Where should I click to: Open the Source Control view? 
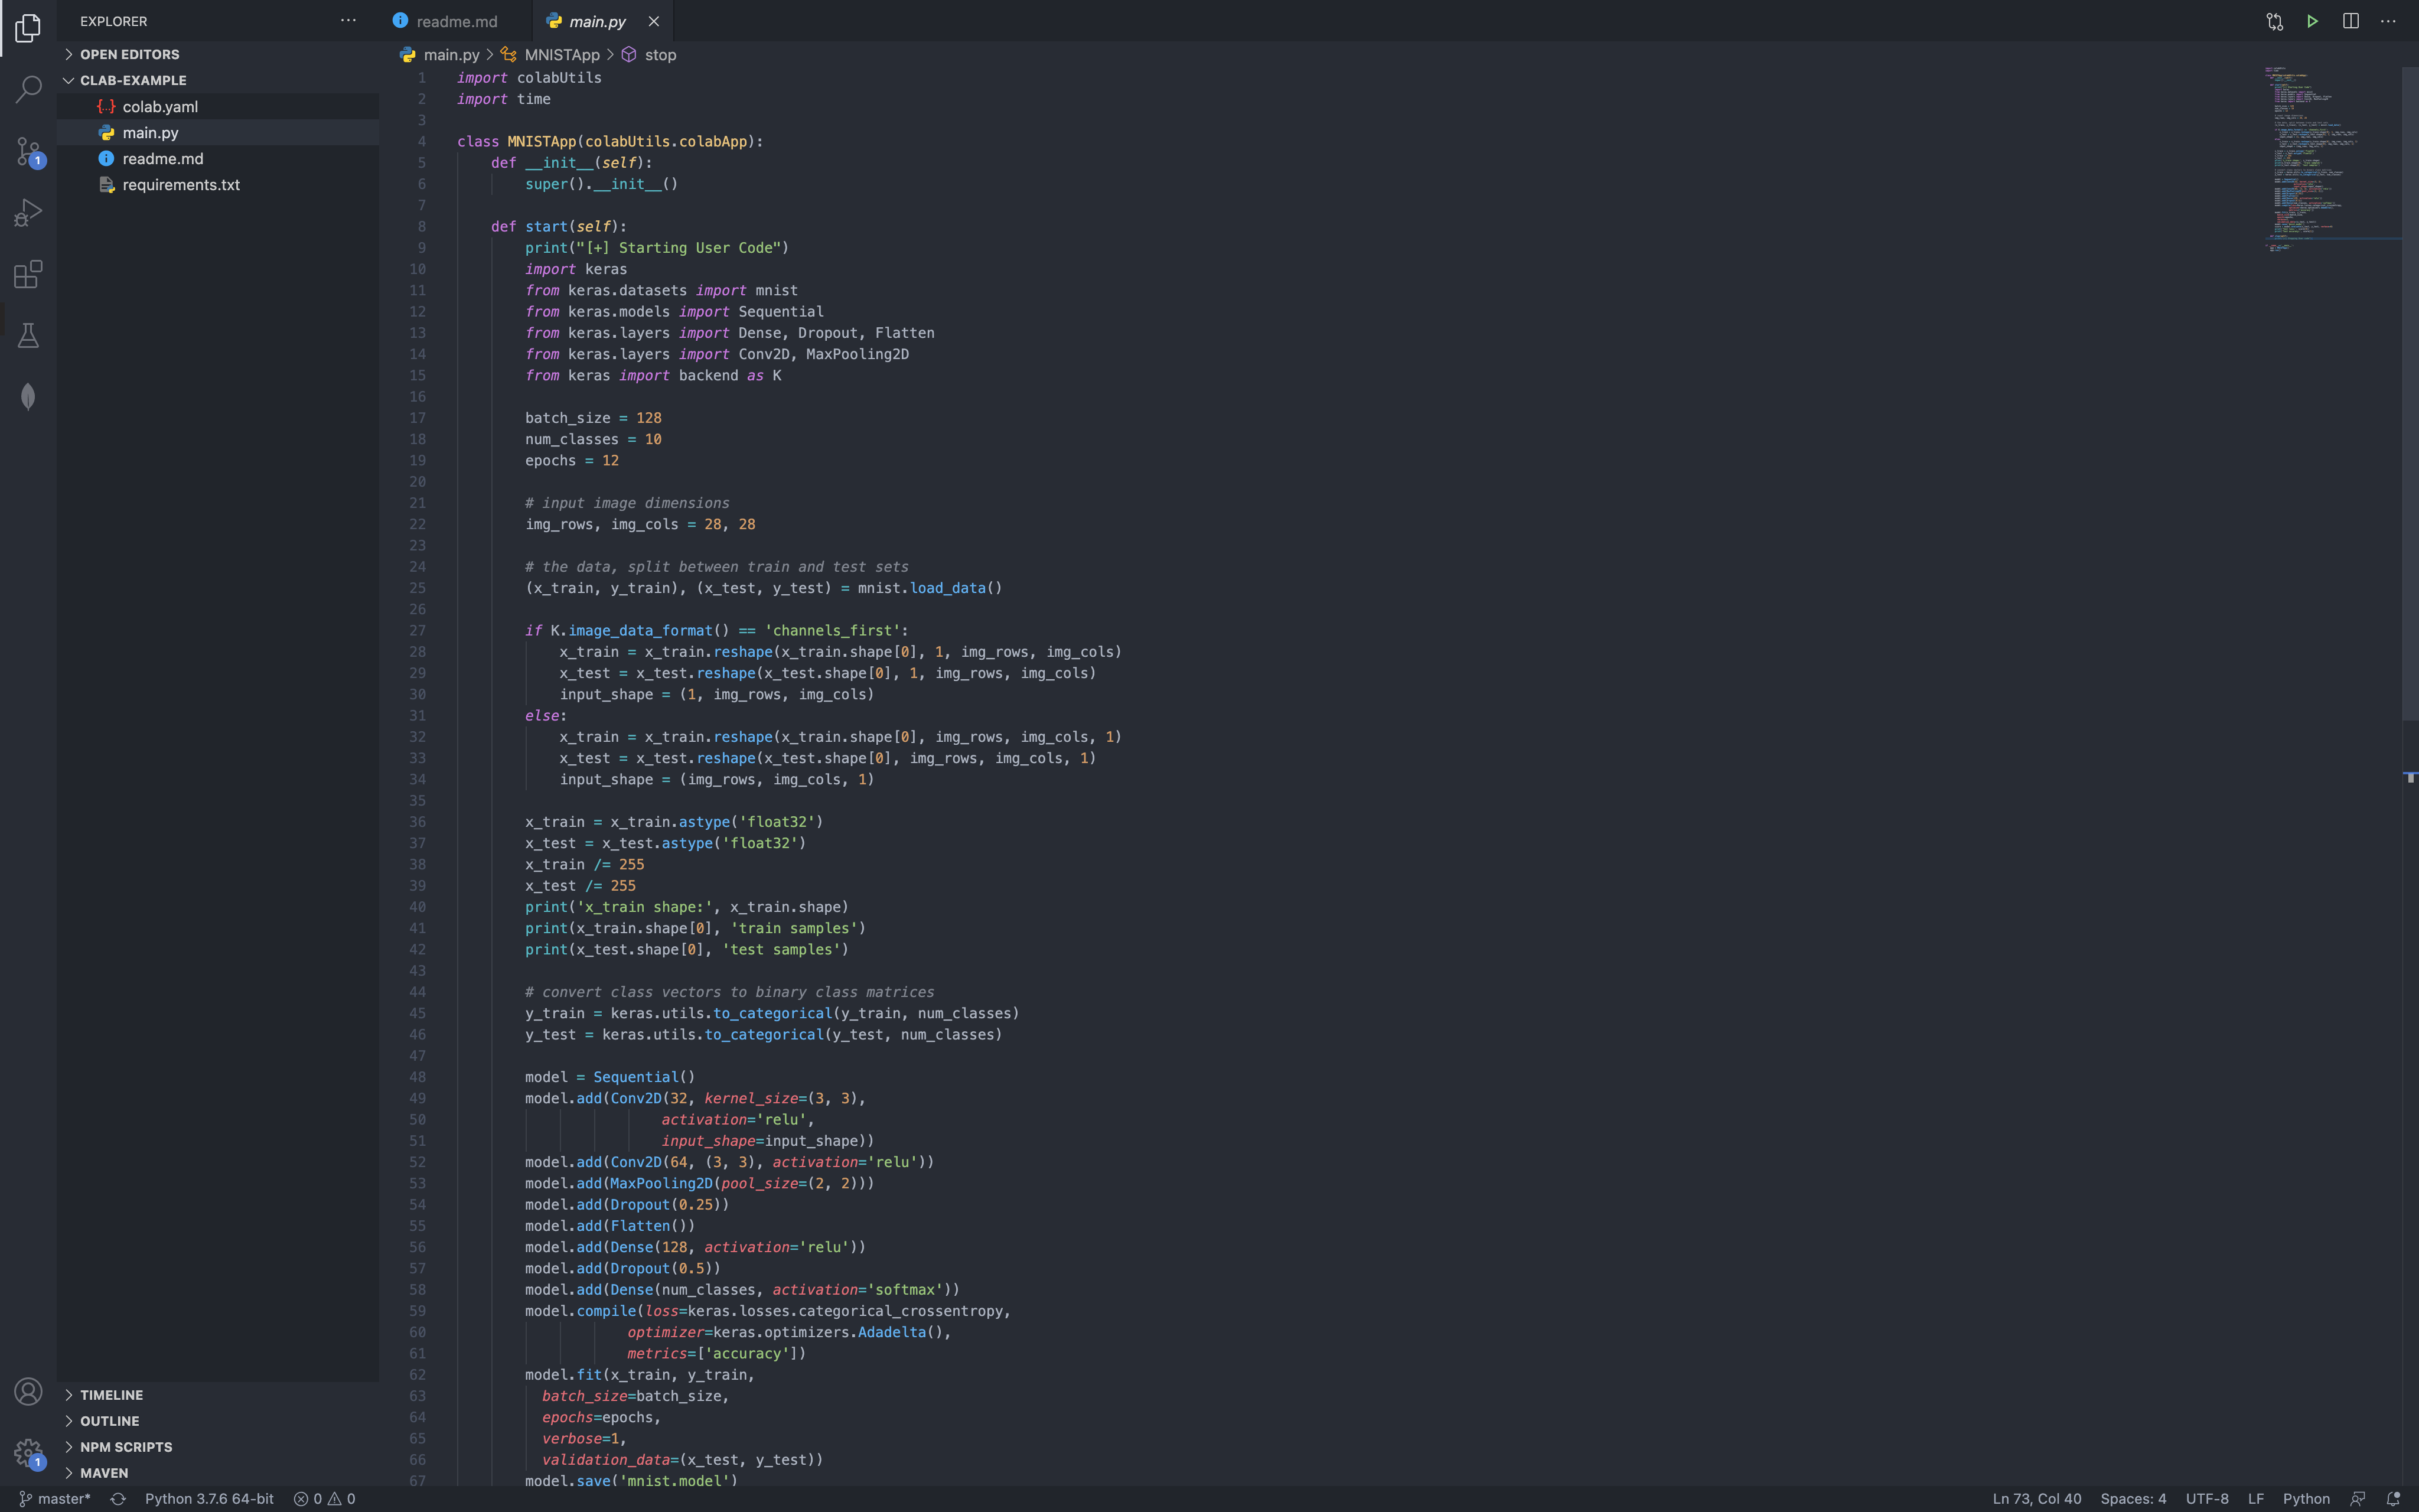click(x=28, y=151)
